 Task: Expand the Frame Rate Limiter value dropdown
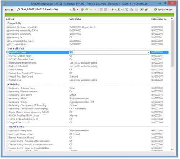[x=148, y=52]
